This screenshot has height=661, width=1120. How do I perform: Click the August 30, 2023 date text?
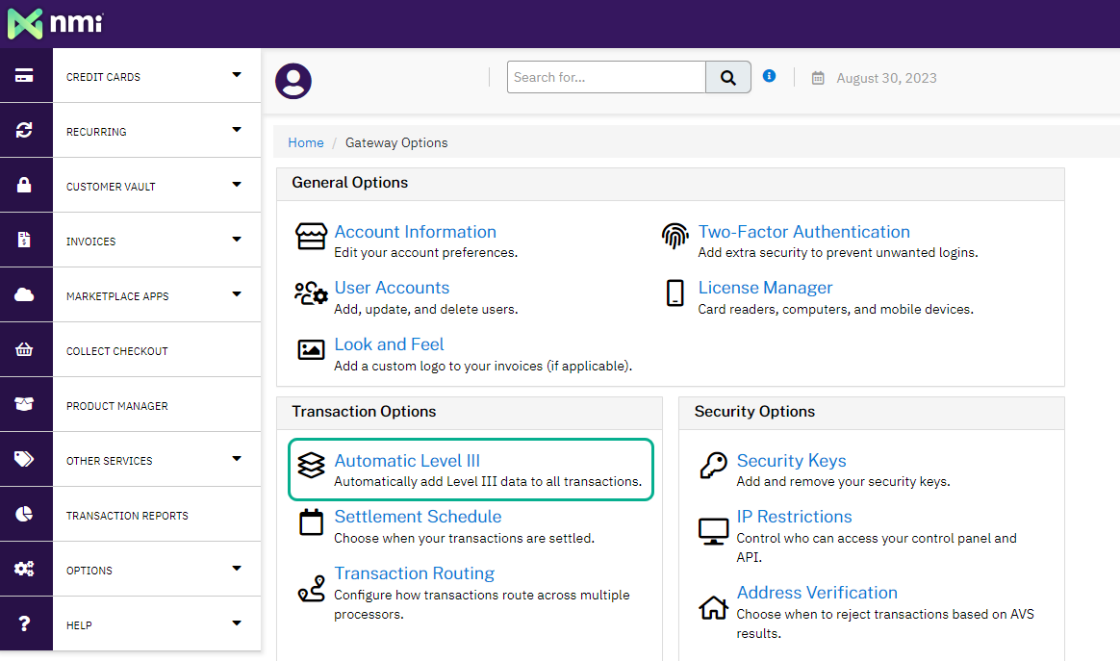tap(886, 78)
